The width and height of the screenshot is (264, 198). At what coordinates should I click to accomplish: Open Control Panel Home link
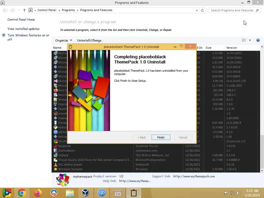pyautogui.click(x=21, y=20)
